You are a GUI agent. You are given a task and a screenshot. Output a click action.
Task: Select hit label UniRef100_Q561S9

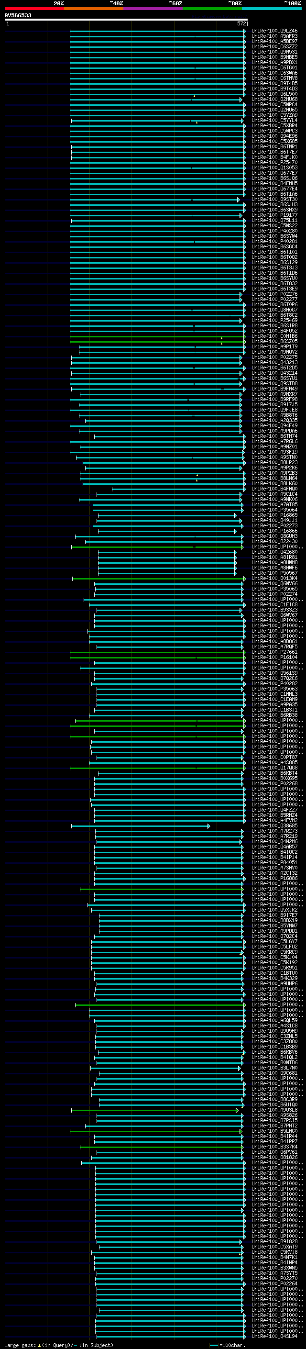274,673
